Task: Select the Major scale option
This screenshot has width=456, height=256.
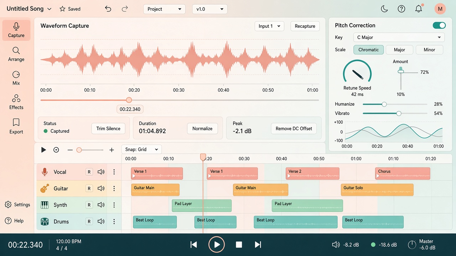Action: click(x=399, y=50)
